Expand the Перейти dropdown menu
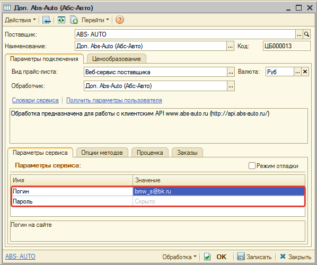 coord(95,20)
